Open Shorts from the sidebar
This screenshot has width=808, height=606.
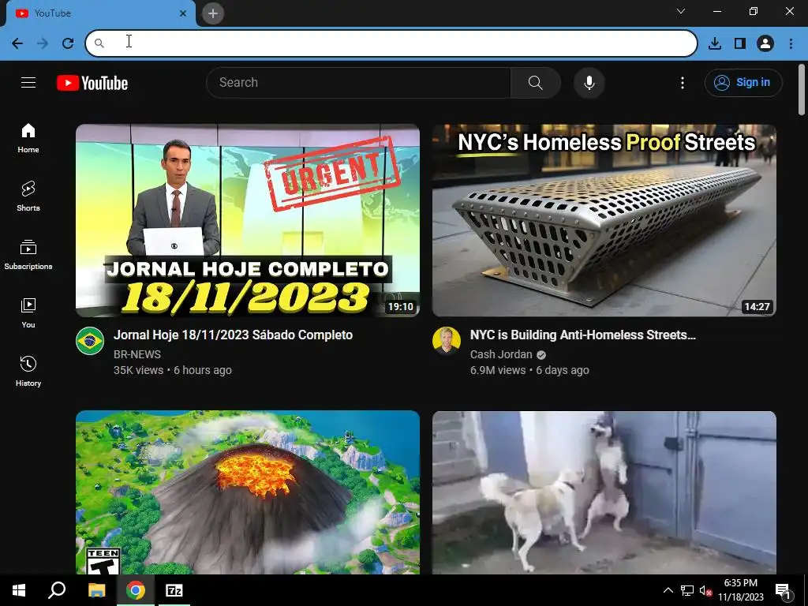pos(28,196)
